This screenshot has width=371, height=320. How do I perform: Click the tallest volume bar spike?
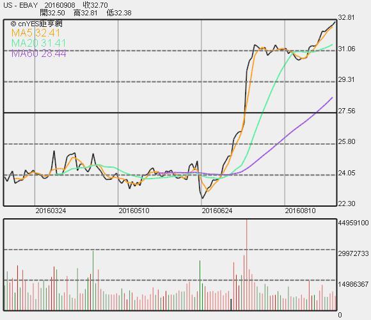(246, 264)
